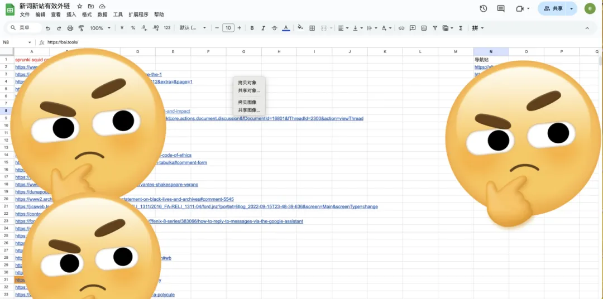Open the 100% zoom dropdown
Viewport: 603px width, 299px height.
100,28
